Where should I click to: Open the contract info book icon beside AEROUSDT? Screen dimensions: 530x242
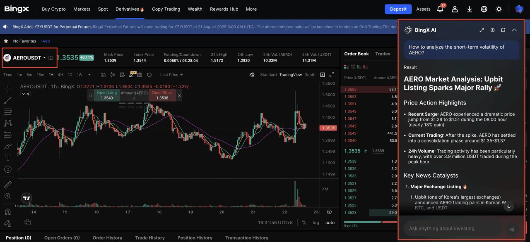click(51, 58)
